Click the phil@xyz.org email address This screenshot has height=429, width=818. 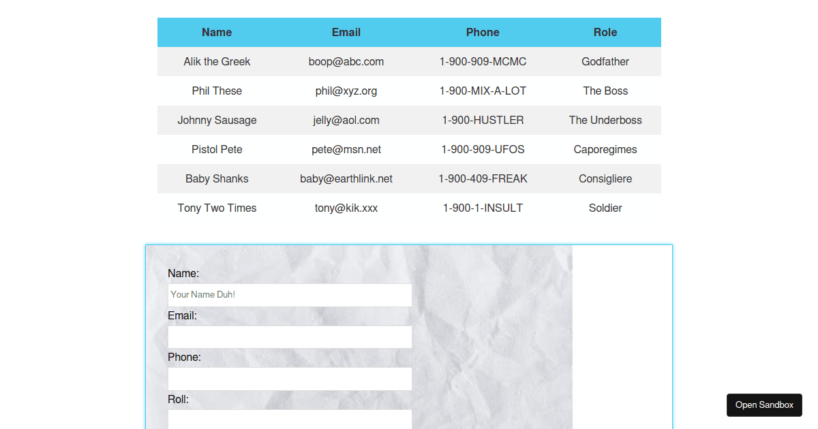click(x=346, y=91)
